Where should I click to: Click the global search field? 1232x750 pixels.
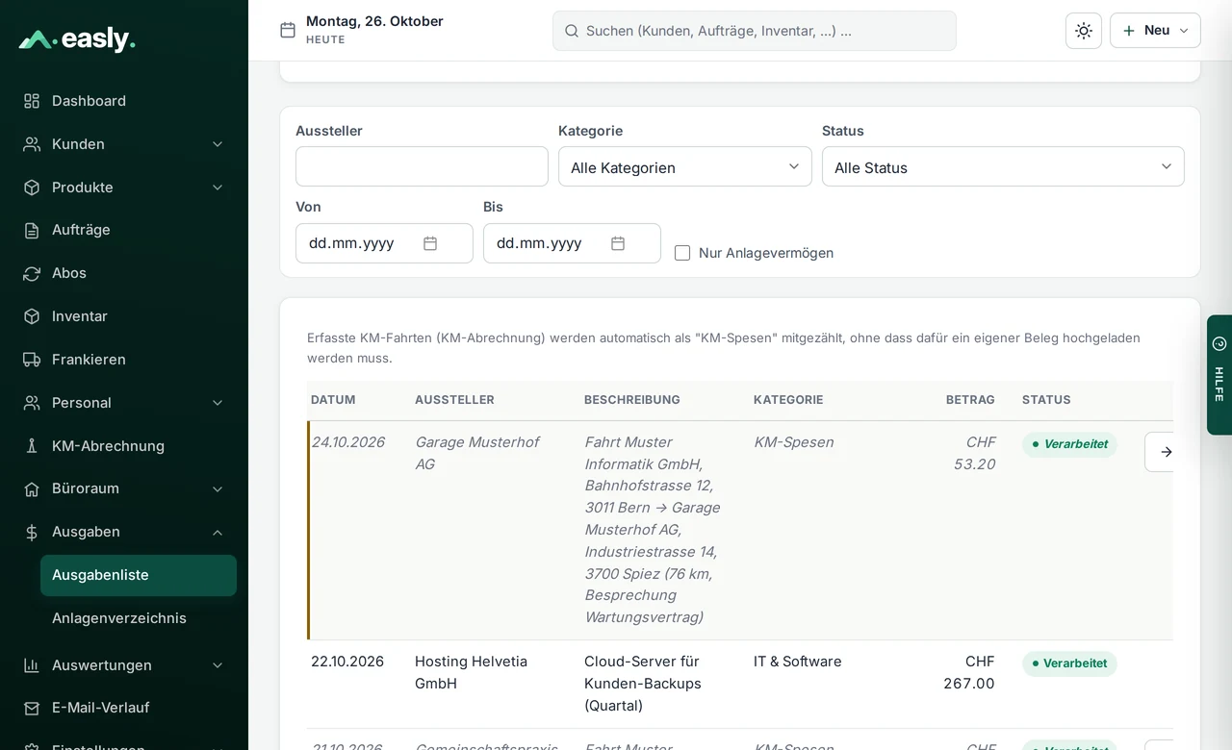pos(755,31)
